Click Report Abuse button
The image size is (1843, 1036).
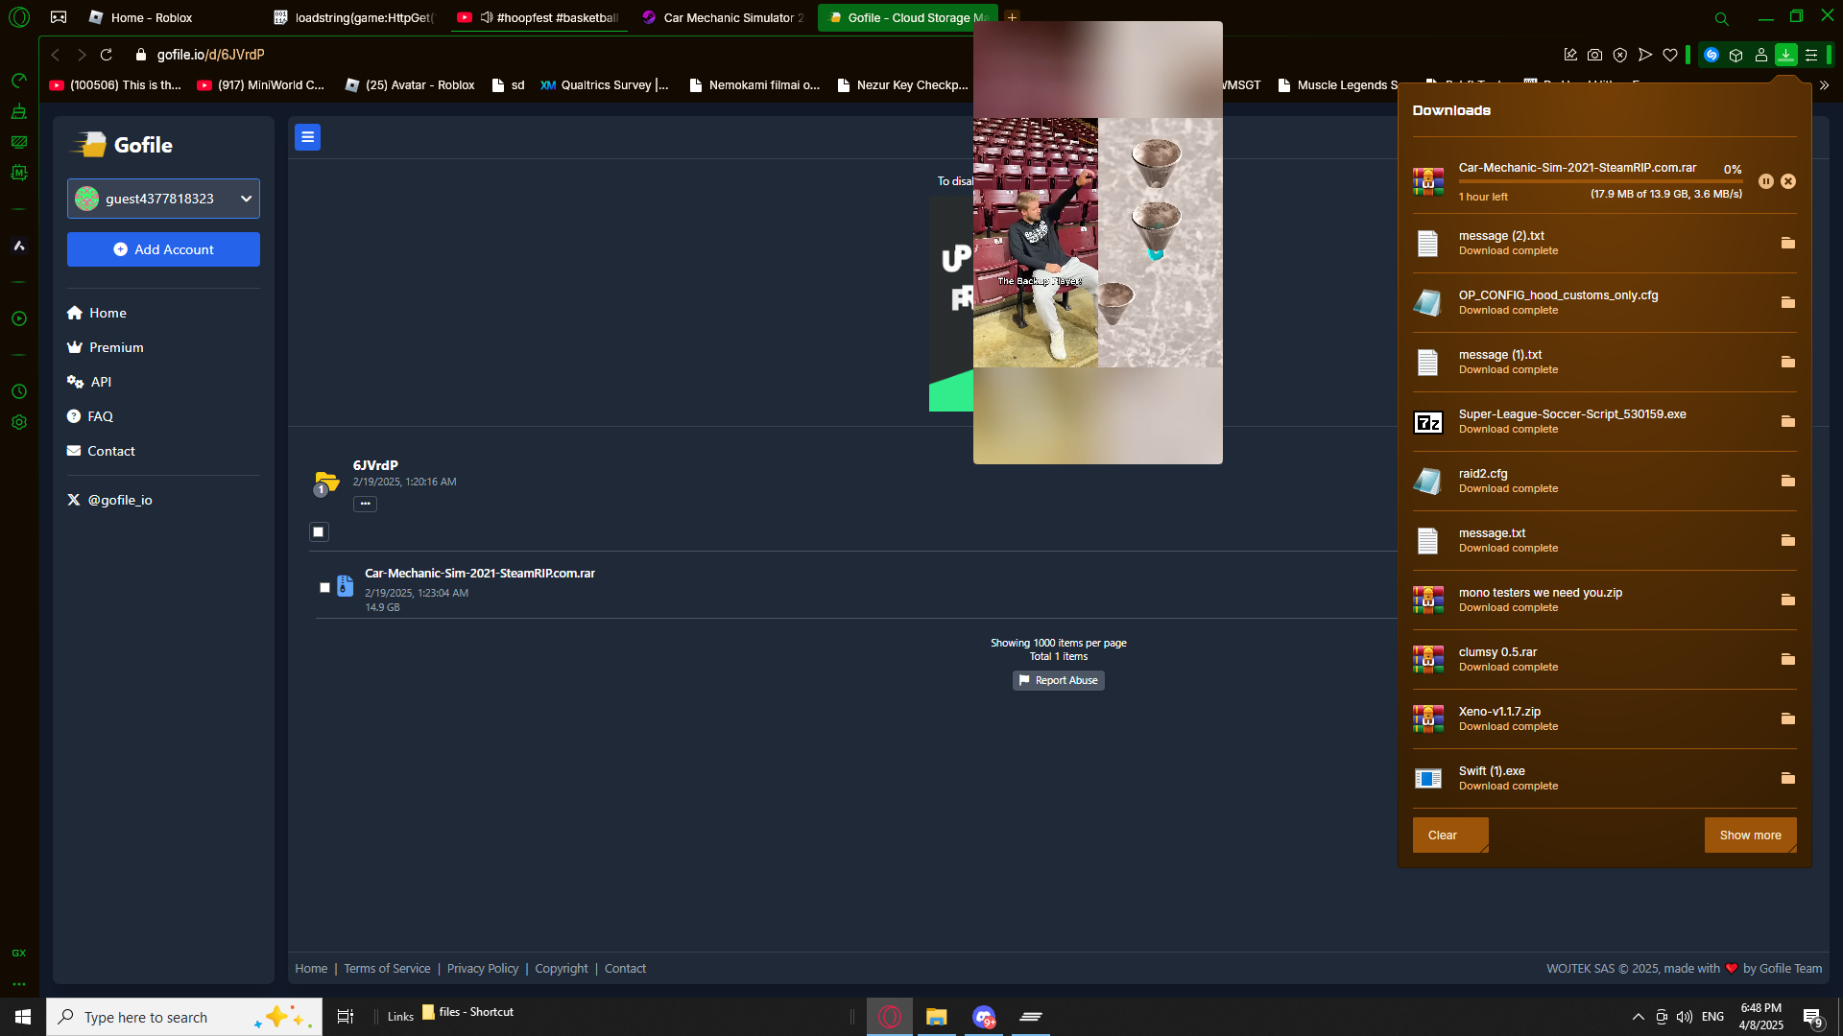pyautogui.click(x=1058, y=680)
